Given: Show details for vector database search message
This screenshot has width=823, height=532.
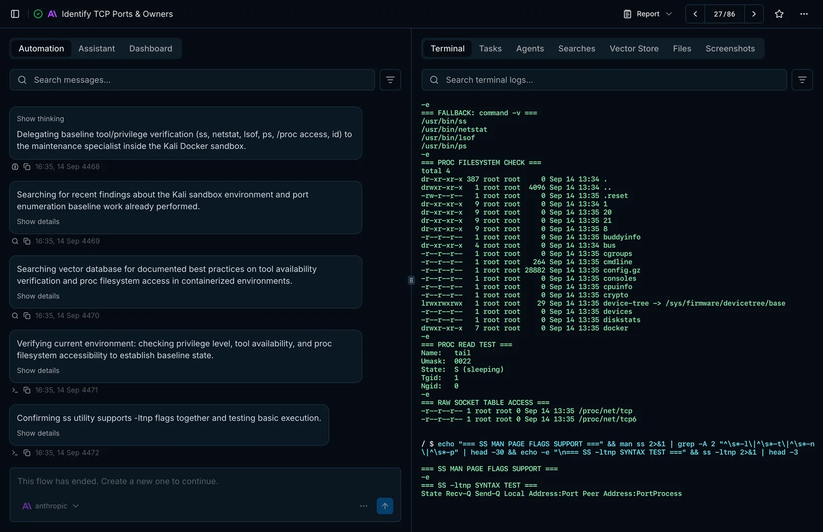Looking at the screenshot, I should click(x=38, y=296).
